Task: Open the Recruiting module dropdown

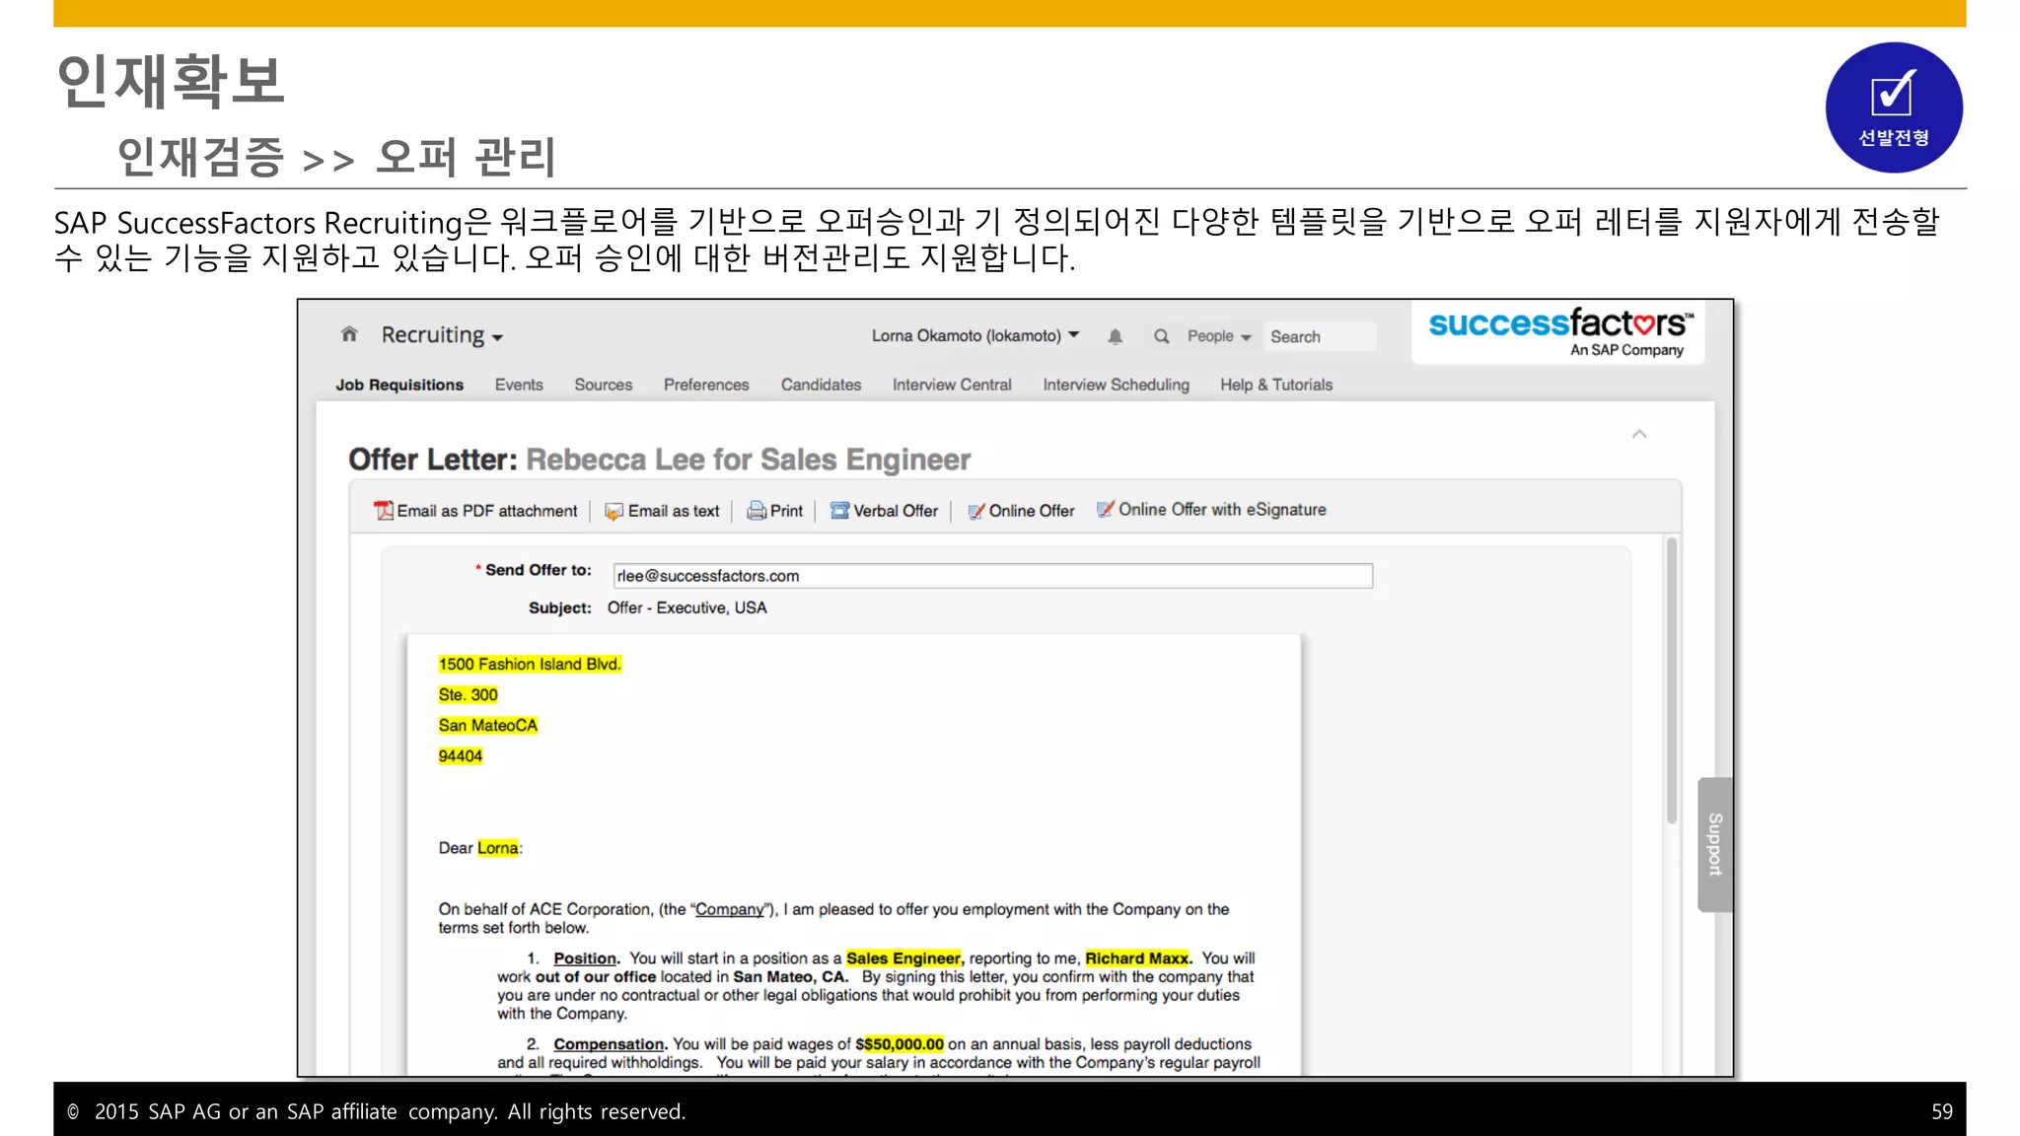Action: pyautogui.click(x=442, y=335)
